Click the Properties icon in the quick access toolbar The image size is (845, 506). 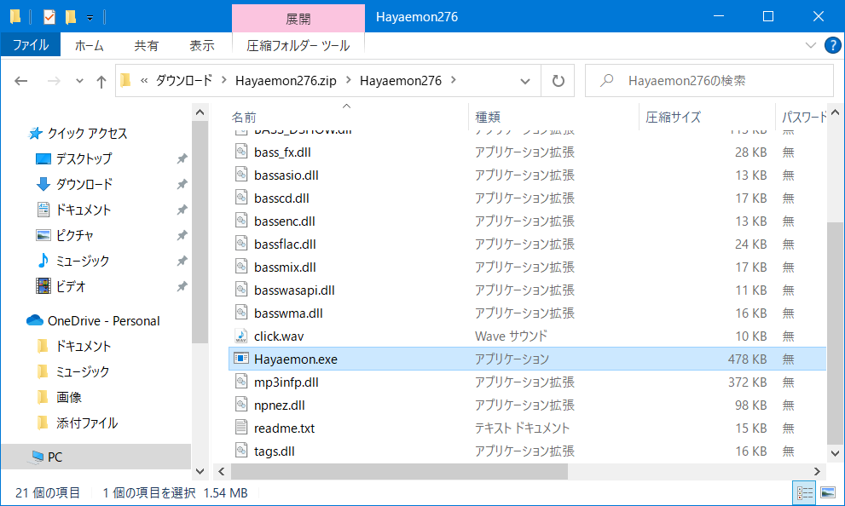(49, 17)
